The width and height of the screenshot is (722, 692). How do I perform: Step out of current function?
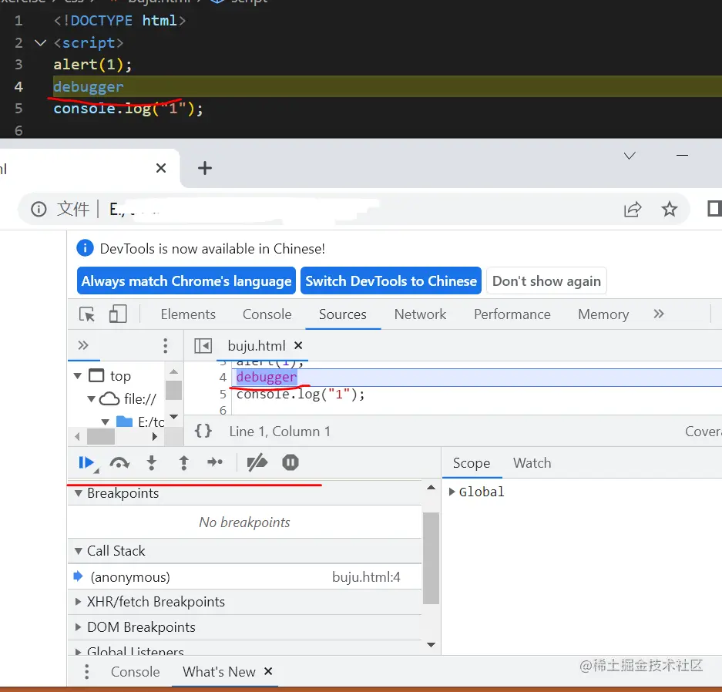tap(183, 462)
